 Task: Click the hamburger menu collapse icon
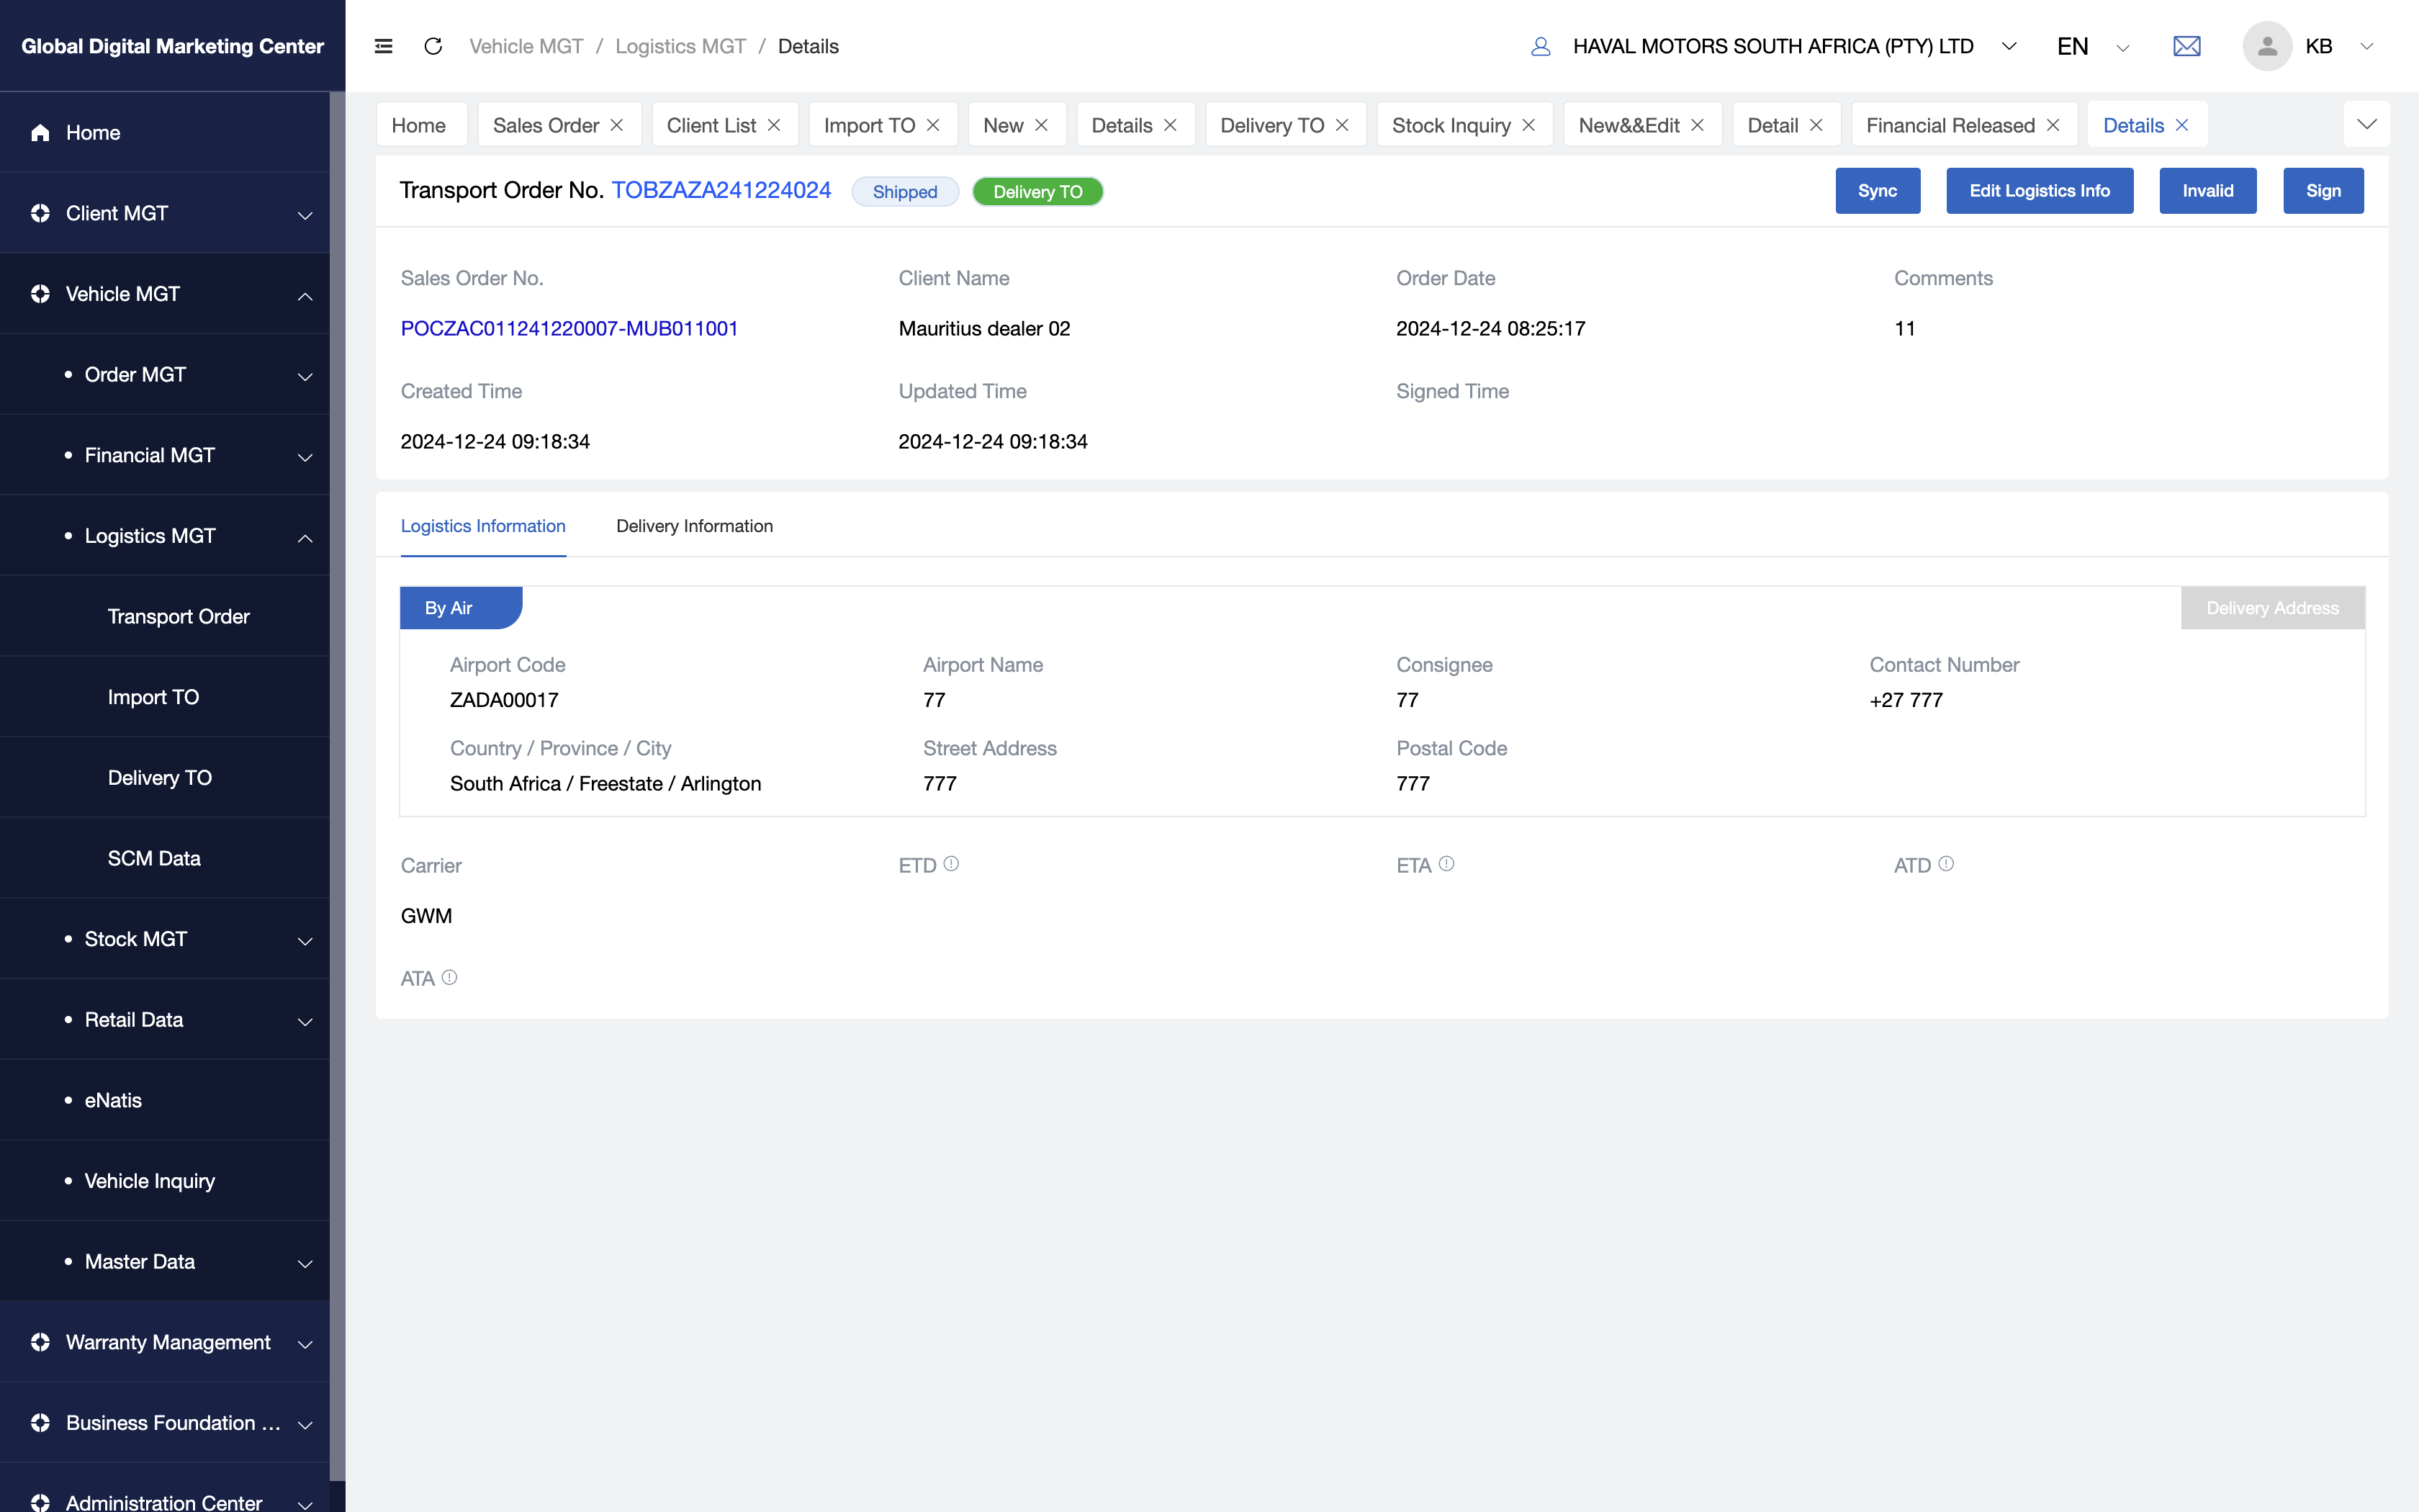coord(383,46)
